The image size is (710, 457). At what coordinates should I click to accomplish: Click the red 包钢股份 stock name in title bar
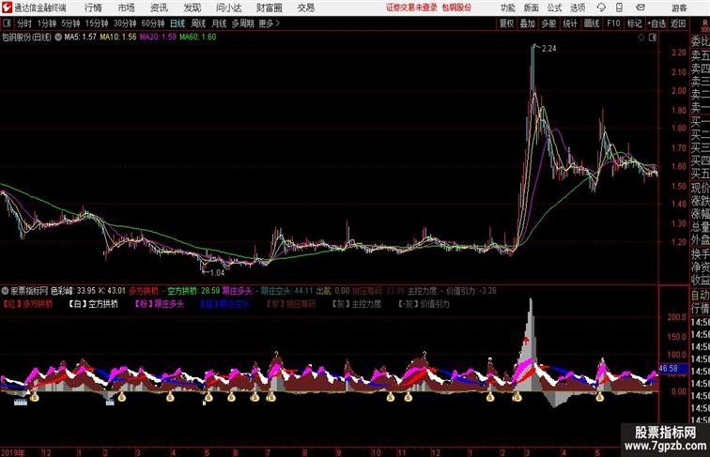(456, 8)
